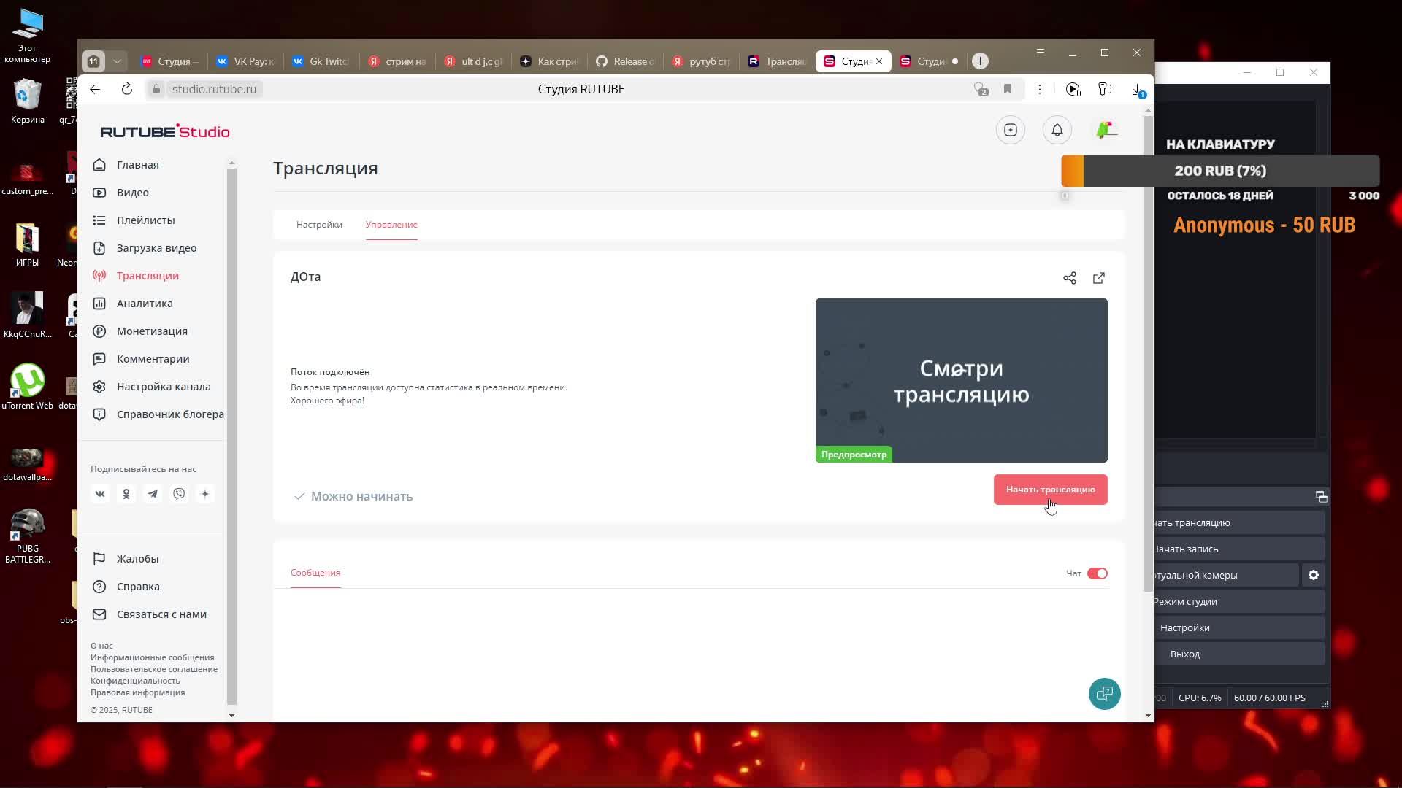This screenshot has width=1402, height=788.
Task: Open the Плейлисты section
Action: tap(145, 220)
